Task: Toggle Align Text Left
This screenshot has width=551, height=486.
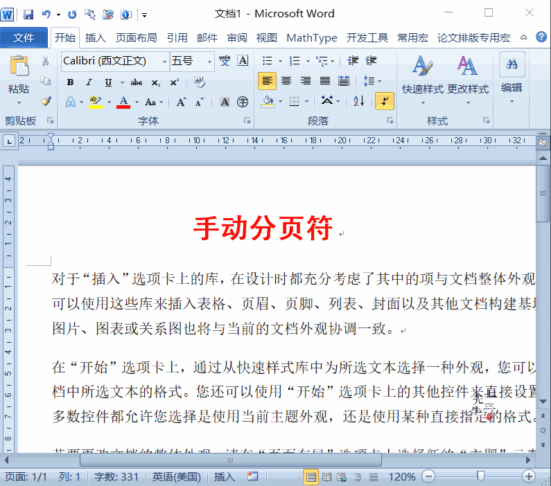Action: click(x=267, y=81)
